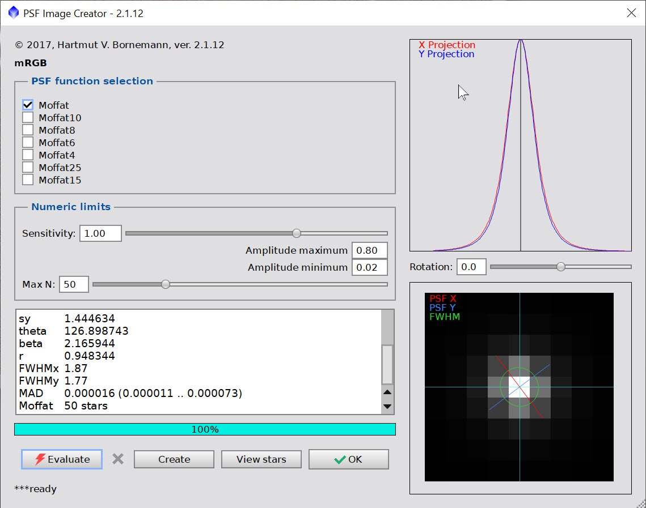This screenshot has width=646, height=508.
Task: Select the FWHMy 1.77 row
Action: 200,381
